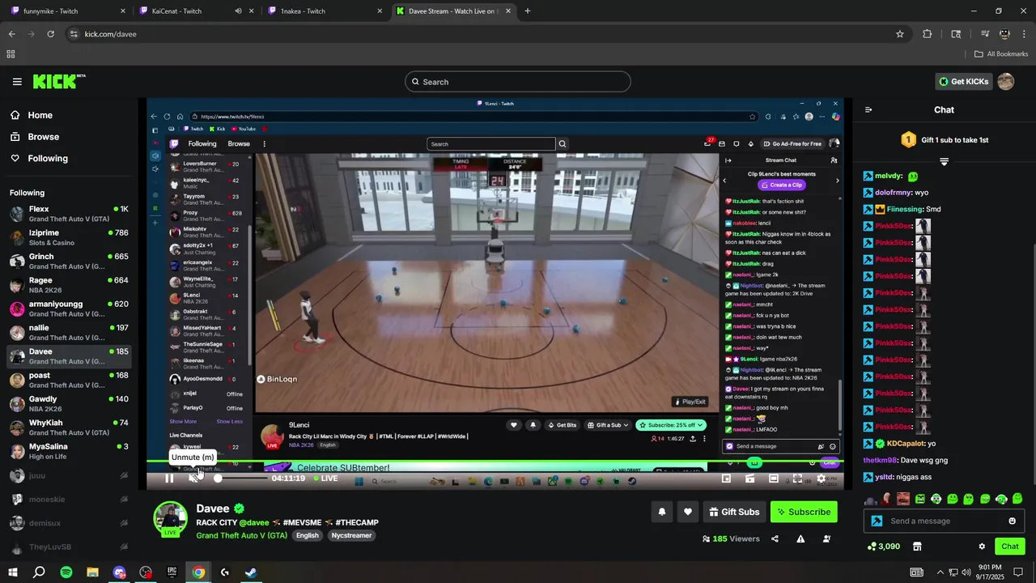Viewport: 1036px width, 583px height.
Task: Open the armaniyoungg channel
Action: (69, 309)
